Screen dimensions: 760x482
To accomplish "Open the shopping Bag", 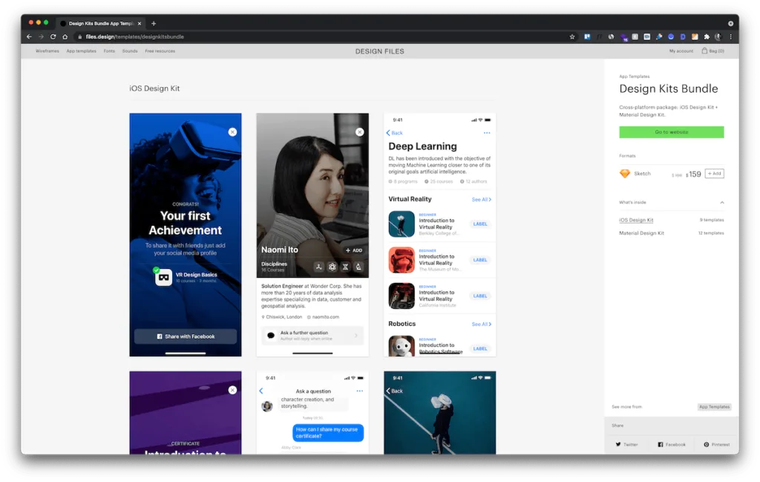I will pos(713,51).
